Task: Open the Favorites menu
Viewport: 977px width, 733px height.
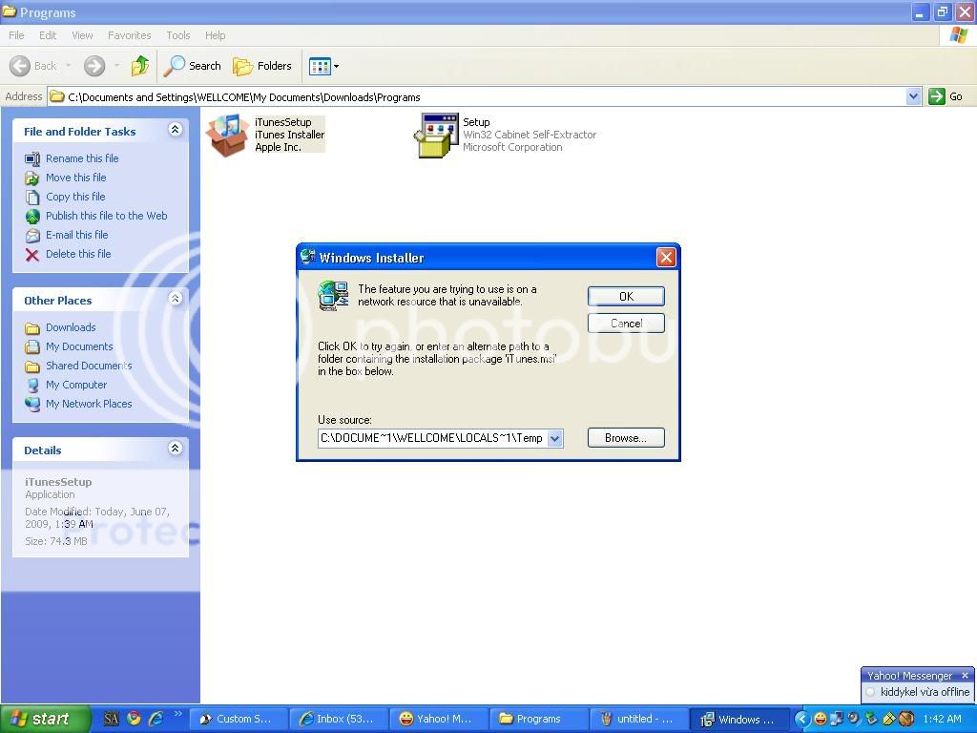Action: click(x=129, y=35)
